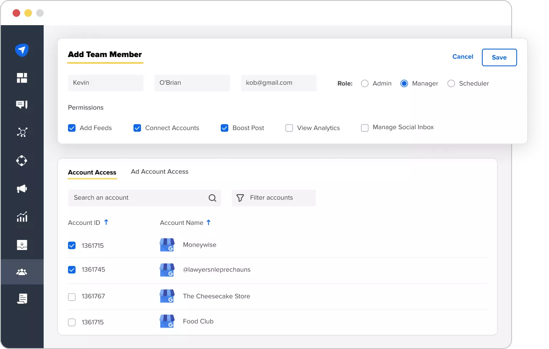The height and width of the screenshot is (349, 549).
Task: Click the inbox download tray icon
Action: (x=22, y=245)
